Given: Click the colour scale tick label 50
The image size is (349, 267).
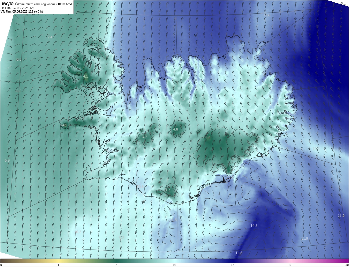Looking at the screenshot, I should [x=347, y=265].
